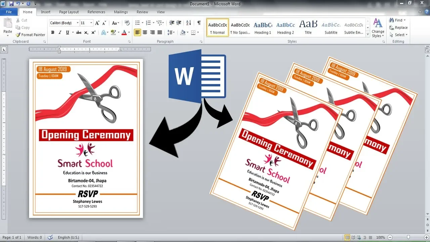The width and height of the screenshot is (430, 242).
Task: Apply the Heading 2 style
Action: pos(286,28)
